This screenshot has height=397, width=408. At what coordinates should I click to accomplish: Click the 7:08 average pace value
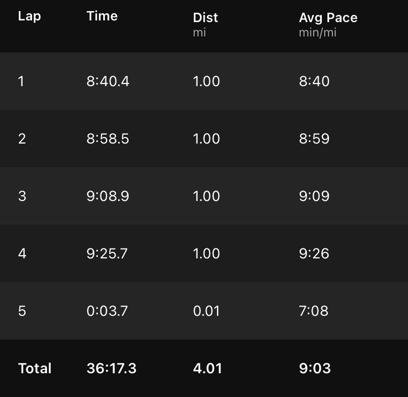pyautogui.click(x=314, y=311)
